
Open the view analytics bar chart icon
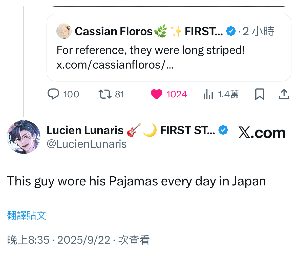tap(208, 94)
